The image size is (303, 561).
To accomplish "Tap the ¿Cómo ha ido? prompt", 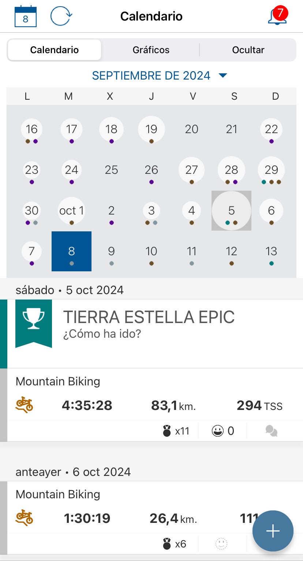I will pyautogui.click(x=102, y=334).
